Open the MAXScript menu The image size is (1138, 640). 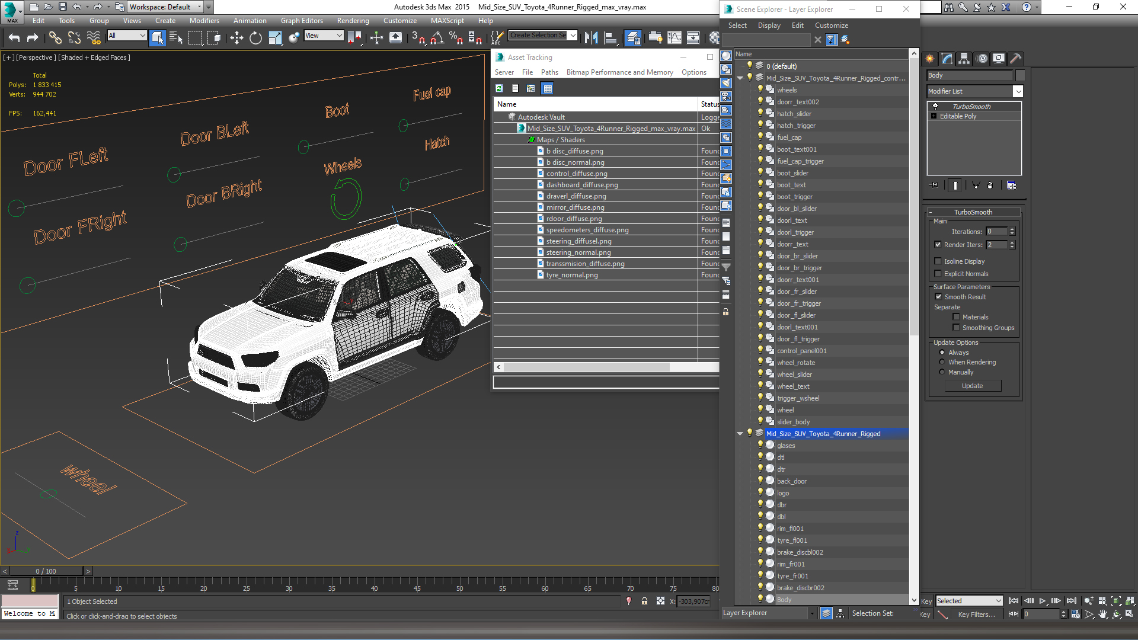coord(447,20)
